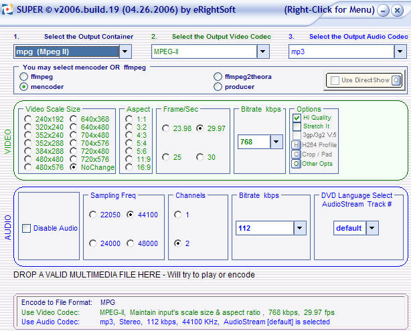Select NoChange video scale size
This screenshot has height=331, width=411.
coord(74,167)
